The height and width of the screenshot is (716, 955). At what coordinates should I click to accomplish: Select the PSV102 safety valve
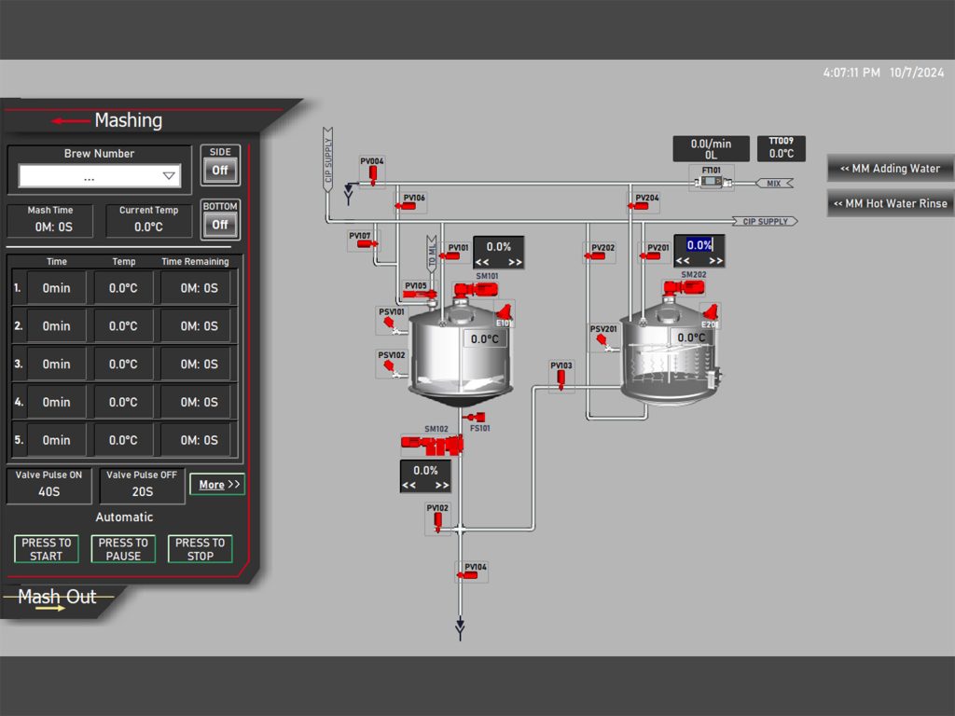(391, 367)
